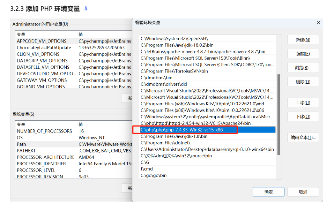The height and width of the screenshot is (211, 334).
Task: Move entry down with 下移(O)
Action: [303, 116]
